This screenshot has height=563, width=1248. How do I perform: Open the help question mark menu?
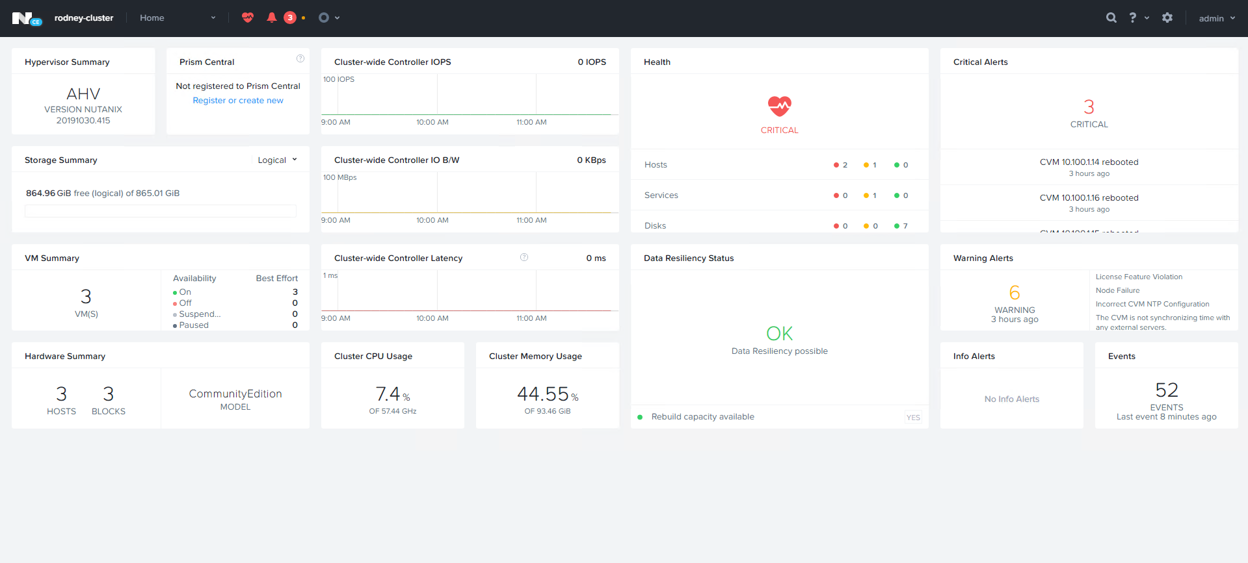(1139, 18)
